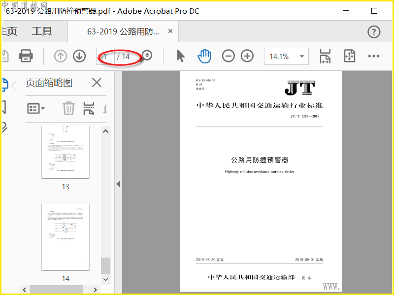Select the 63-2019 公路用防... document tab
This screenshot has height=295, width=394.
tap(123, 31)
